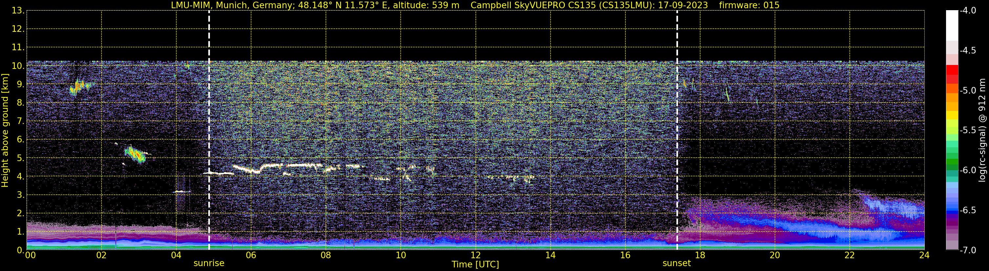The width and height of the screenshot is (989, 271).
Task: Click the '12' time tick label
Action: (476, 256)
